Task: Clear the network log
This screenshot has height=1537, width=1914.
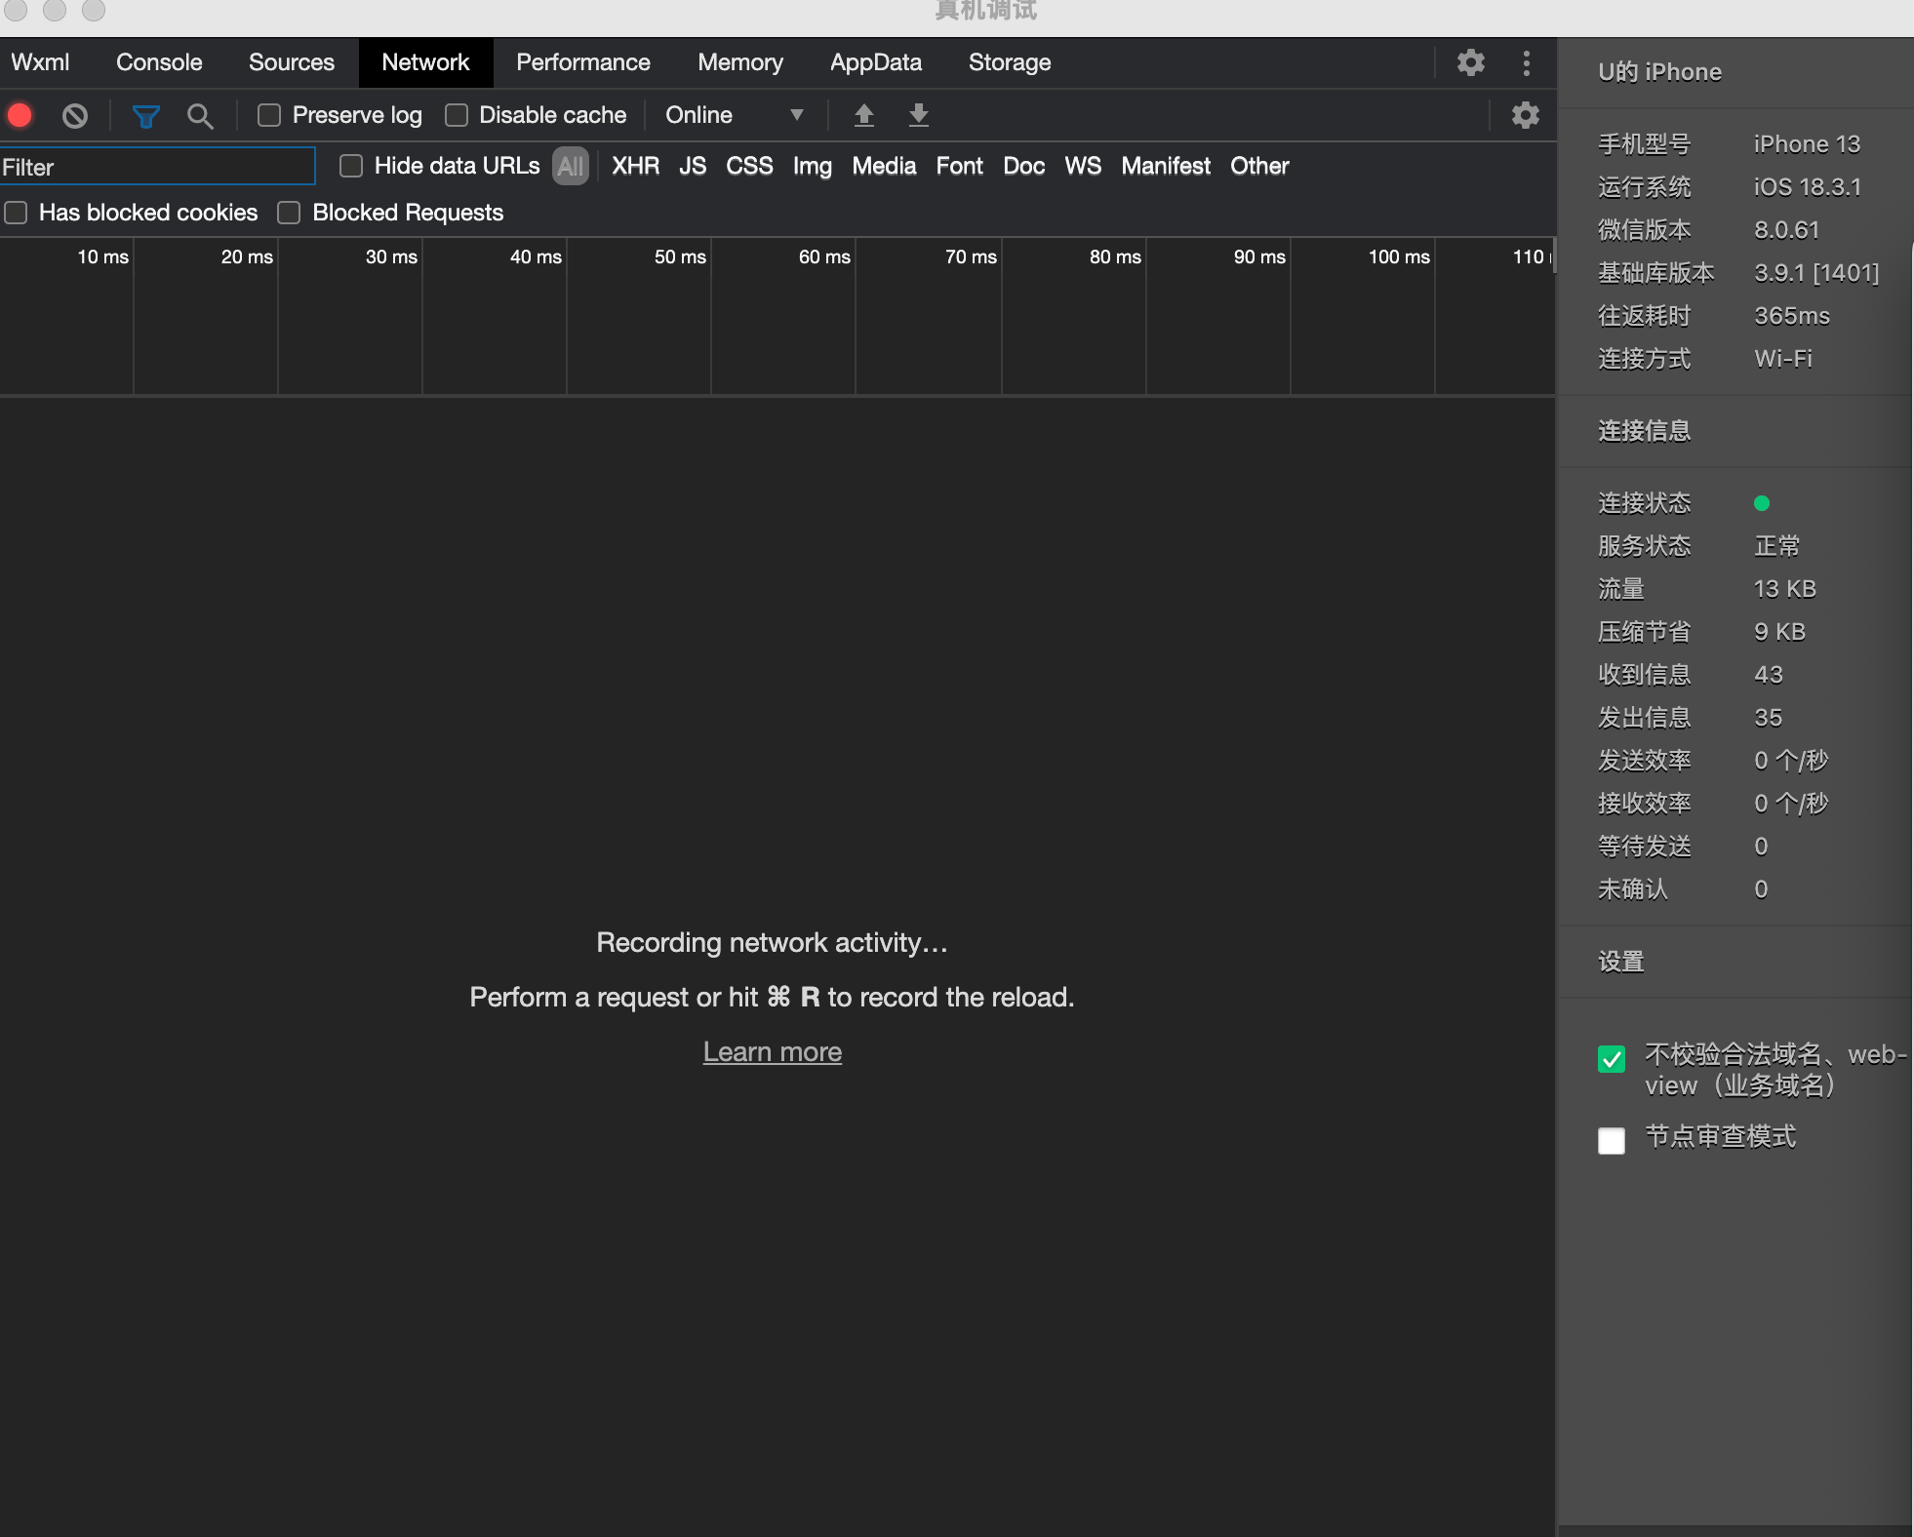Action: click(74, 116)
